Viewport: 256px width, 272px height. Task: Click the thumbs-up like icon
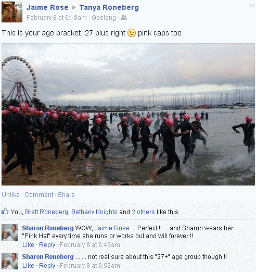pos(5,211)
